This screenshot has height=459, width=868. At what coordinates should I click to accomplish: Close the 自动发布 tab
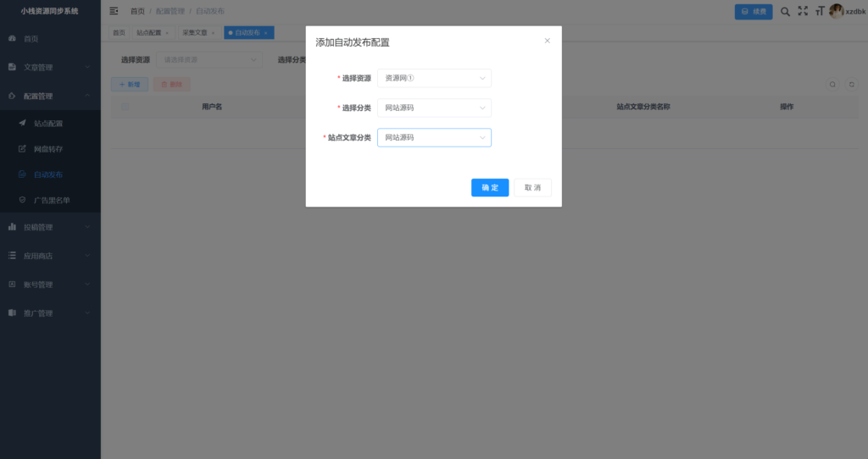(265, 33)
